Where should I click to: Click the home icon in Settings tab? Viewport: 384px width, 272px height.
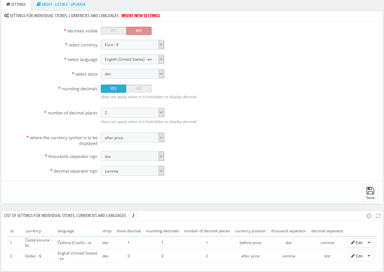[8, 4]
